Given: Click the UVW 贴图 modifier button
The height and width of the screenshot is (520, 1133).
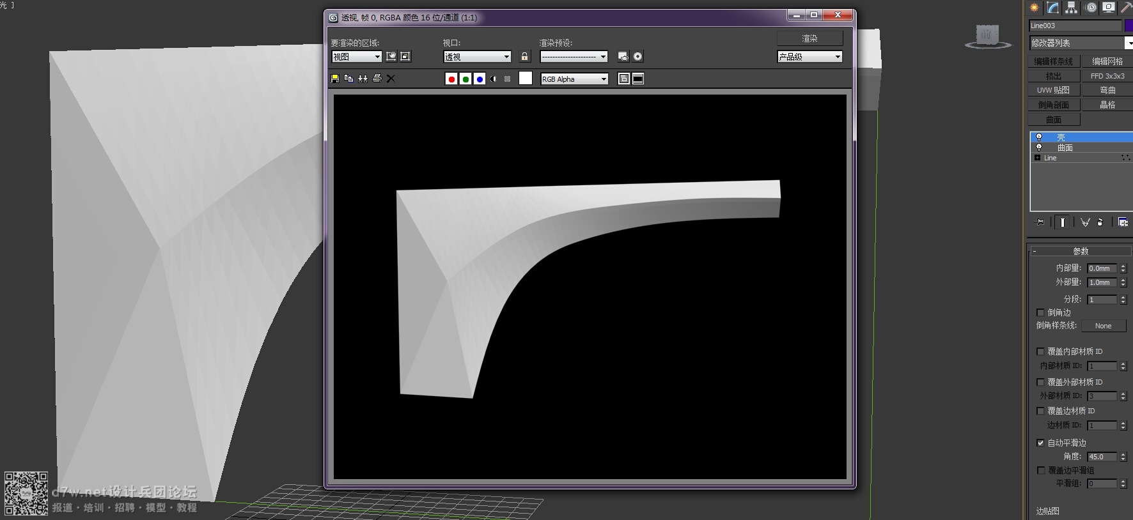Looking at the screenshot, I should (1054, 90).
